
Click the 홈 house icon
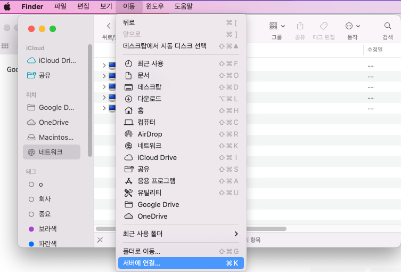128,110
